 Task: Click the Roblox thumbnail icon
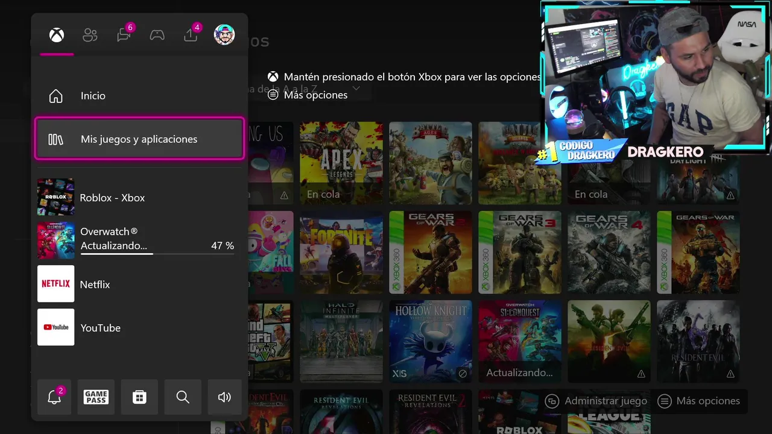point(56,197)
